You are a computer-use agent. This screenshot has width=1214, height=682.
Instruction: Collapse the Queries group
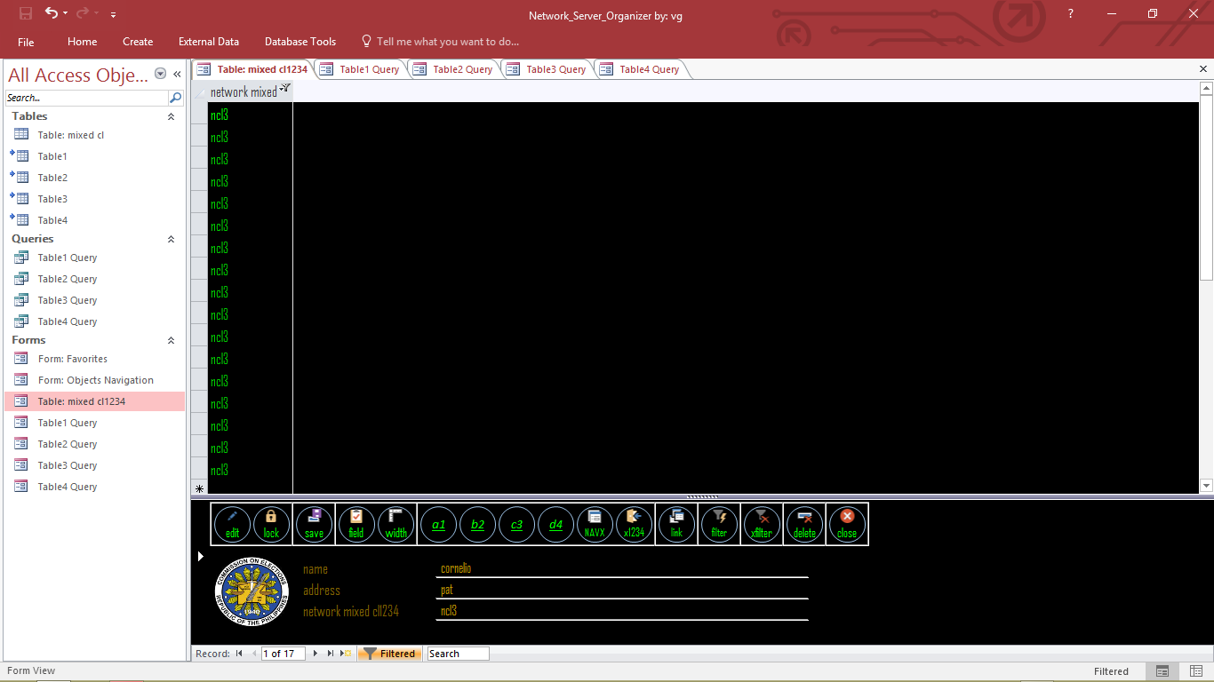171,239
